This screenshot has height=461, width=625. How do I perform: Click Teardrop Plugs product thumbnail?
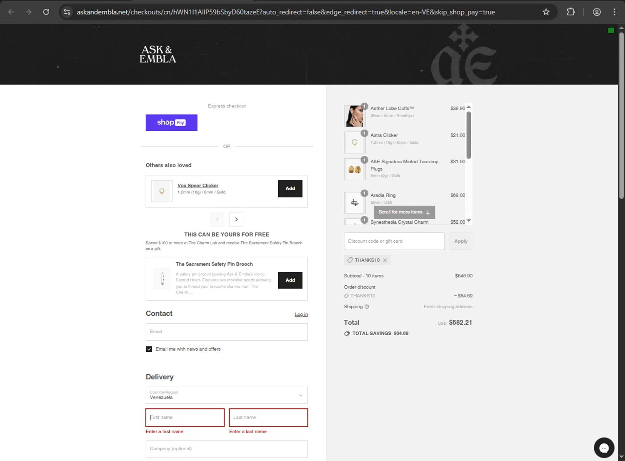355,169
